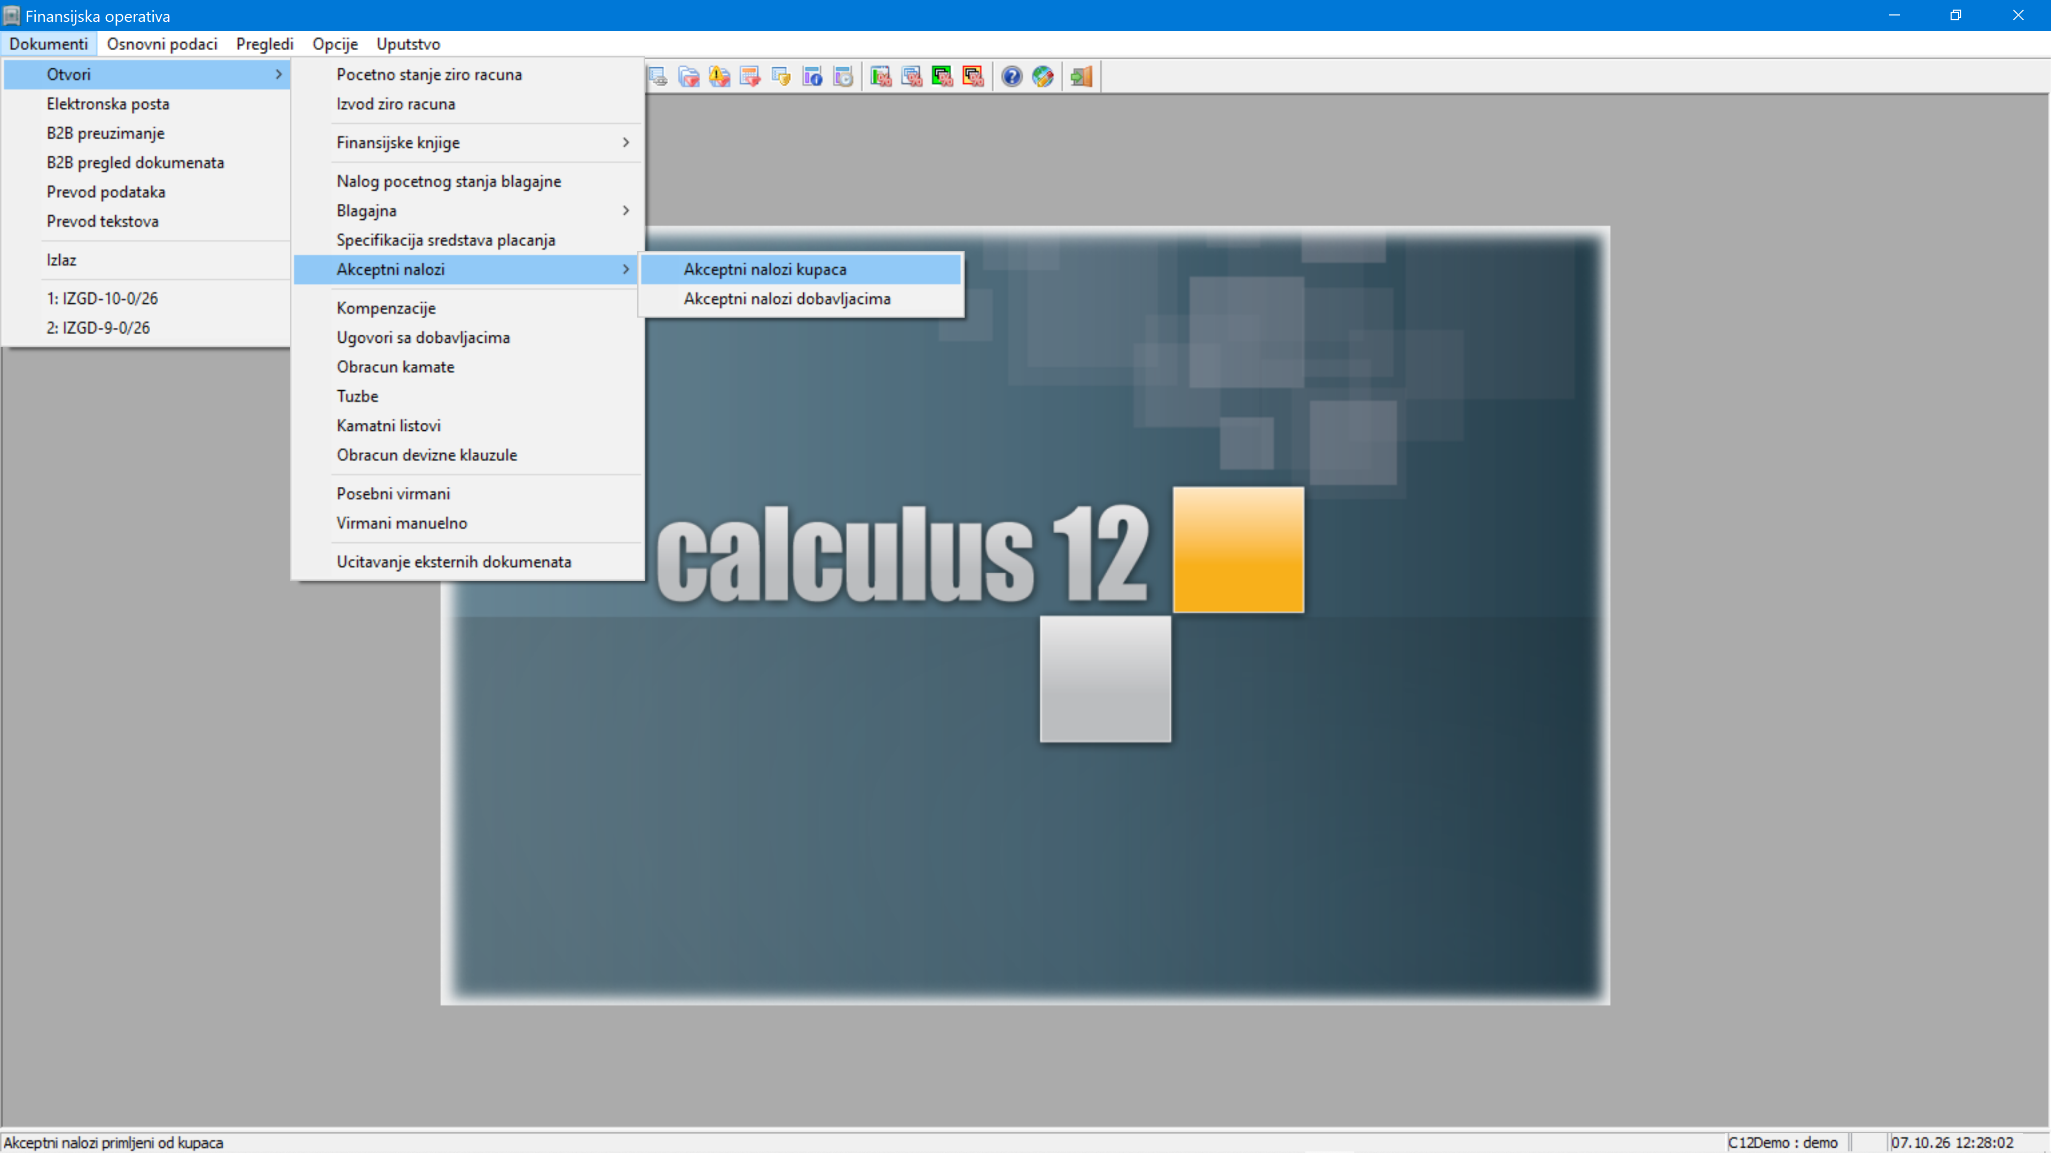Viewport: 2051px width, 1153px height.
Task: Select Pocetno stanje ziro racuna
Action: tap(467, 74)
